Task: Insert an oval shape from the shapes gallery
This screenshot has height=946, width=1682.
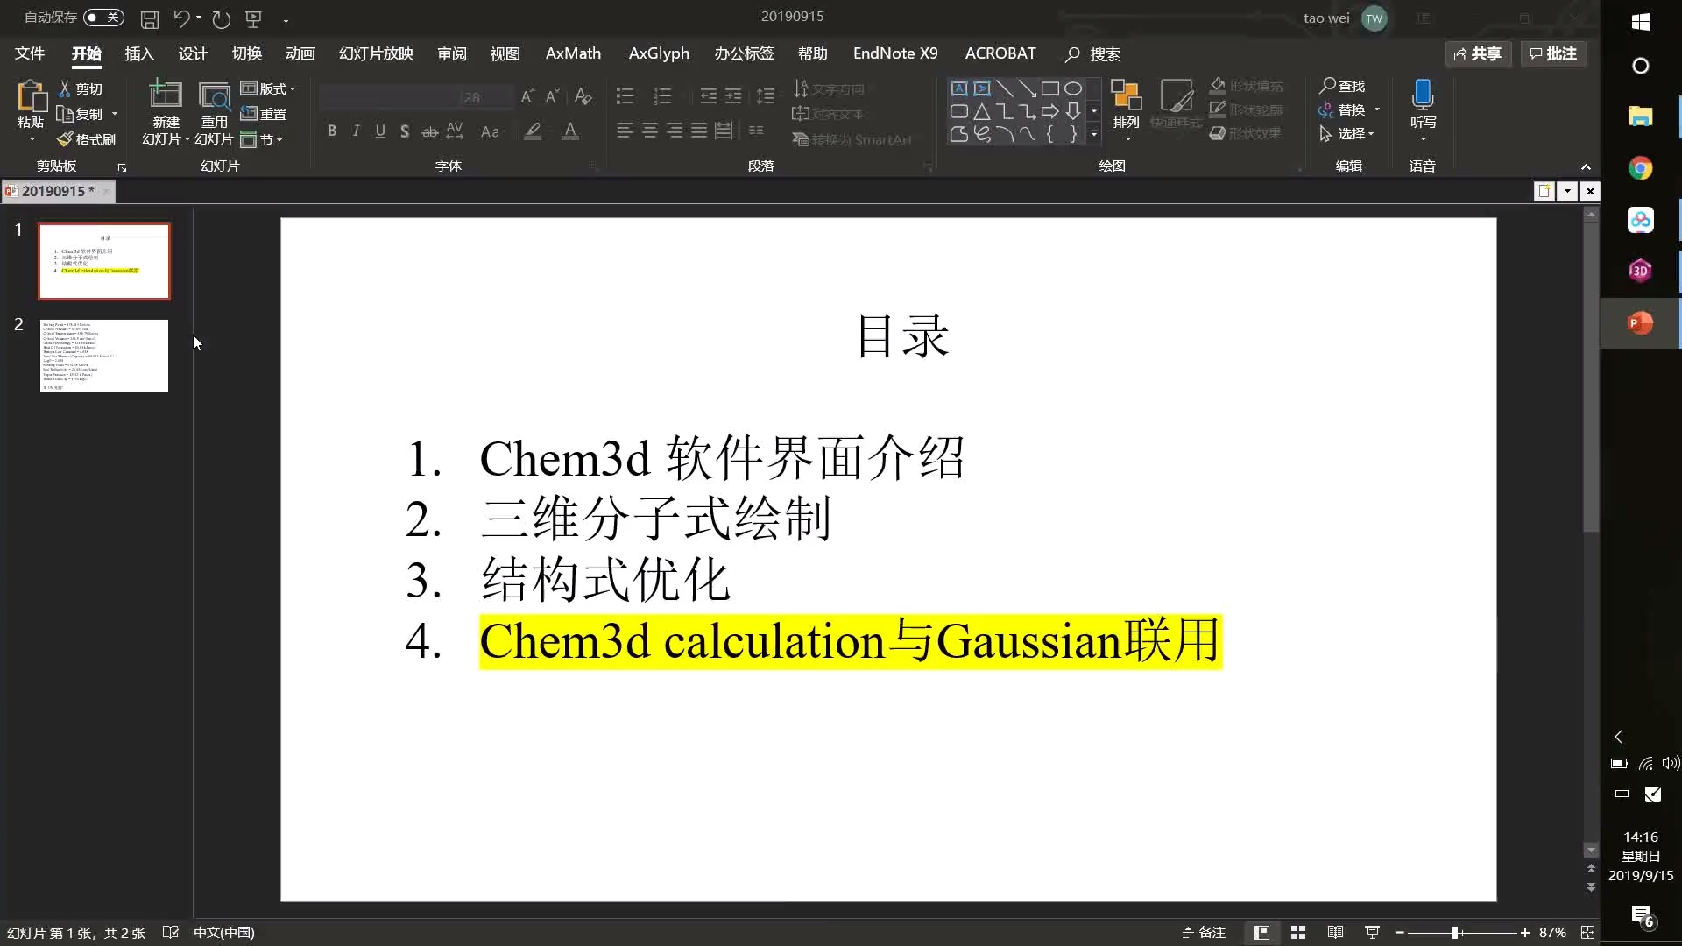Action: 1075,88
